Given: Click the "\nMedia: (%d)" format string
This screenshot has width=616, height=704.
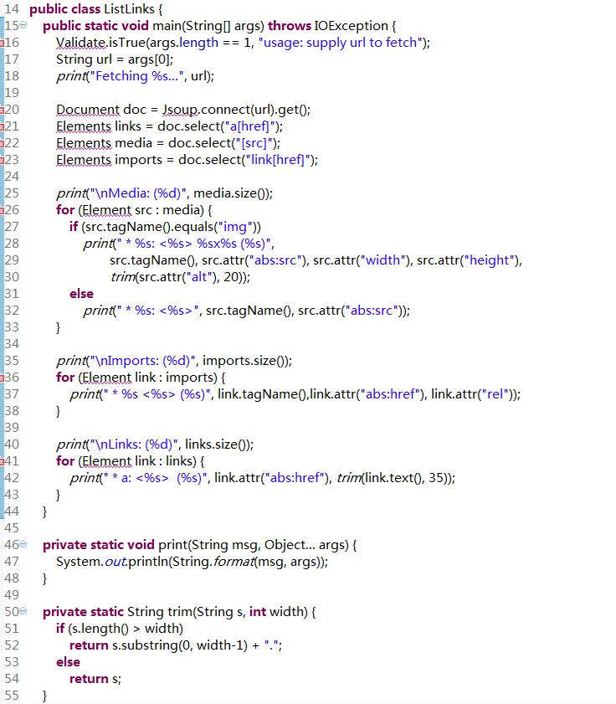Looking at the screenshot, I should pyautogui.click(x=138, y=193).
